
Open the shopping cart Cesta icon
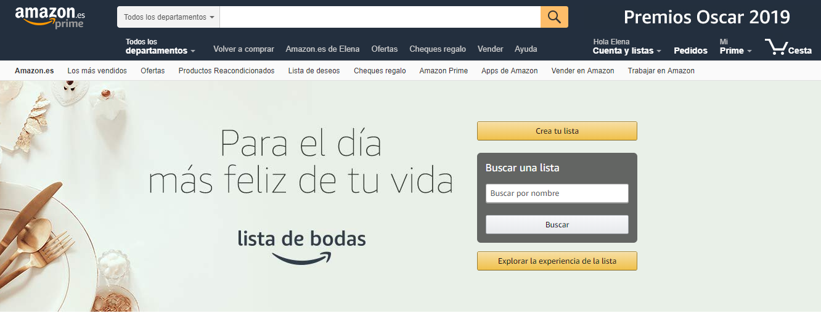(788, 47)
